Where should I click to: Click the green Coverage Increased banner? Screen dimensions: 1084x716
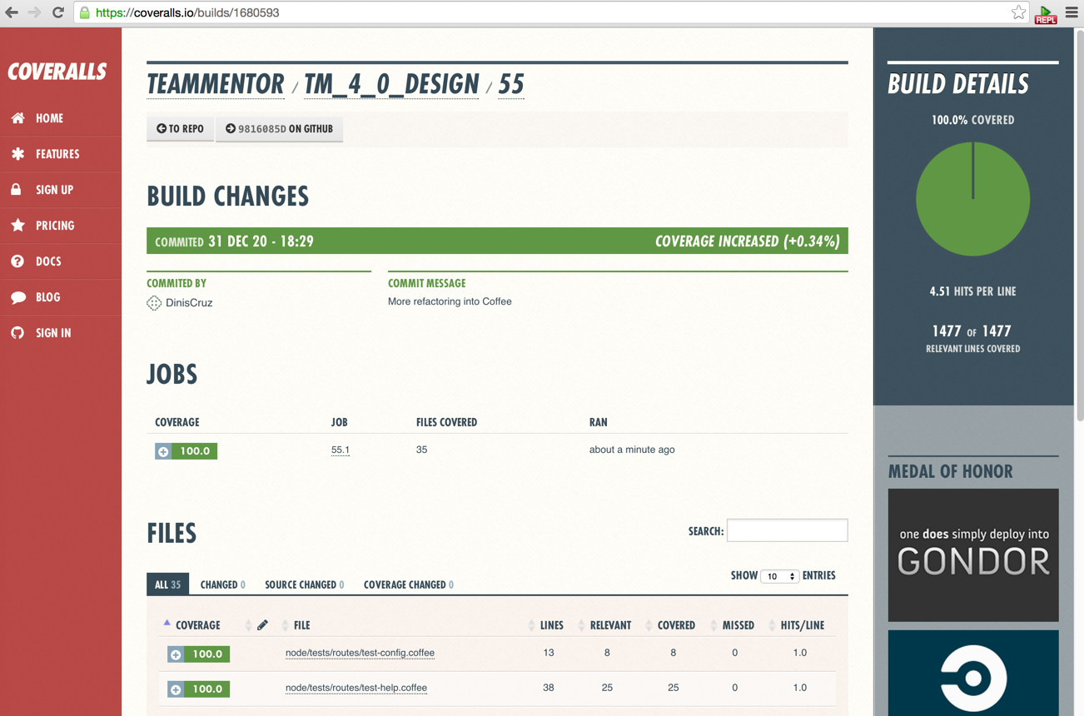(497, 241)
